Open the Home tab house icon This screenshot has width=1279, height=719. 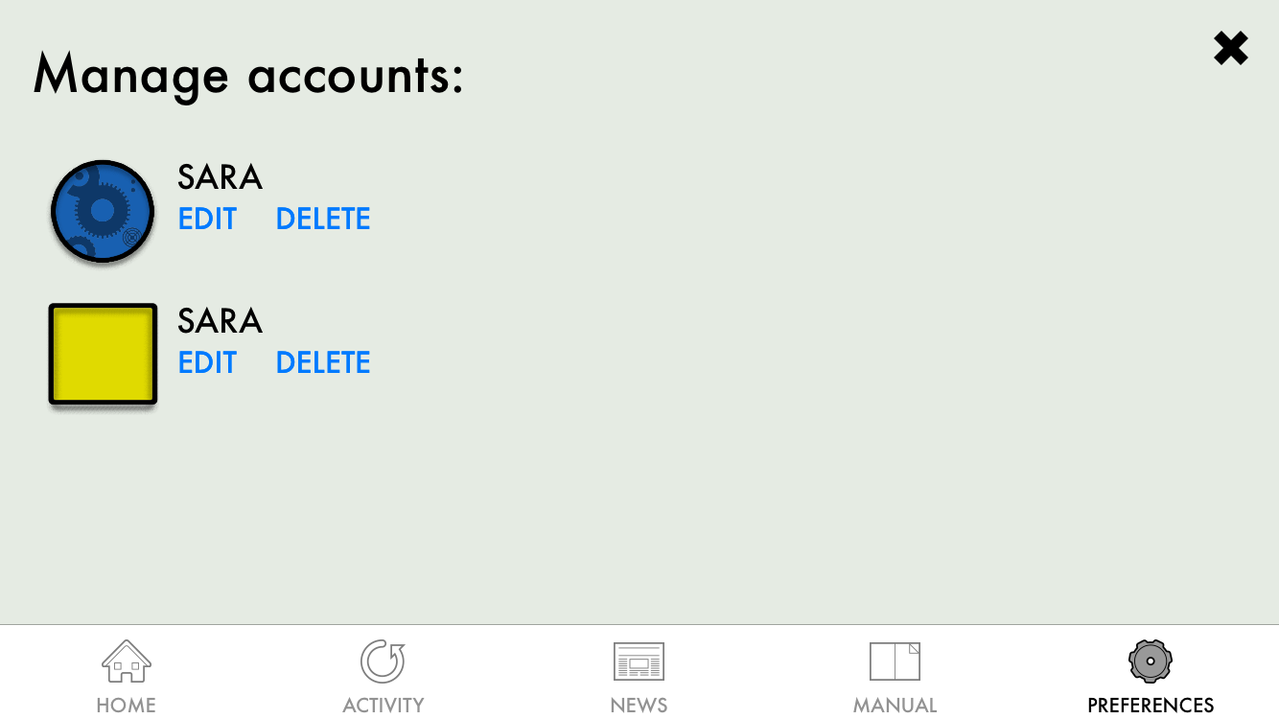tap(127, 661)
